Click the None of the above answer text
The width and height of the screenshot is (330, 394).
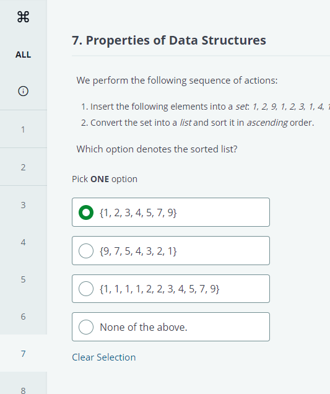coord(144,327)
